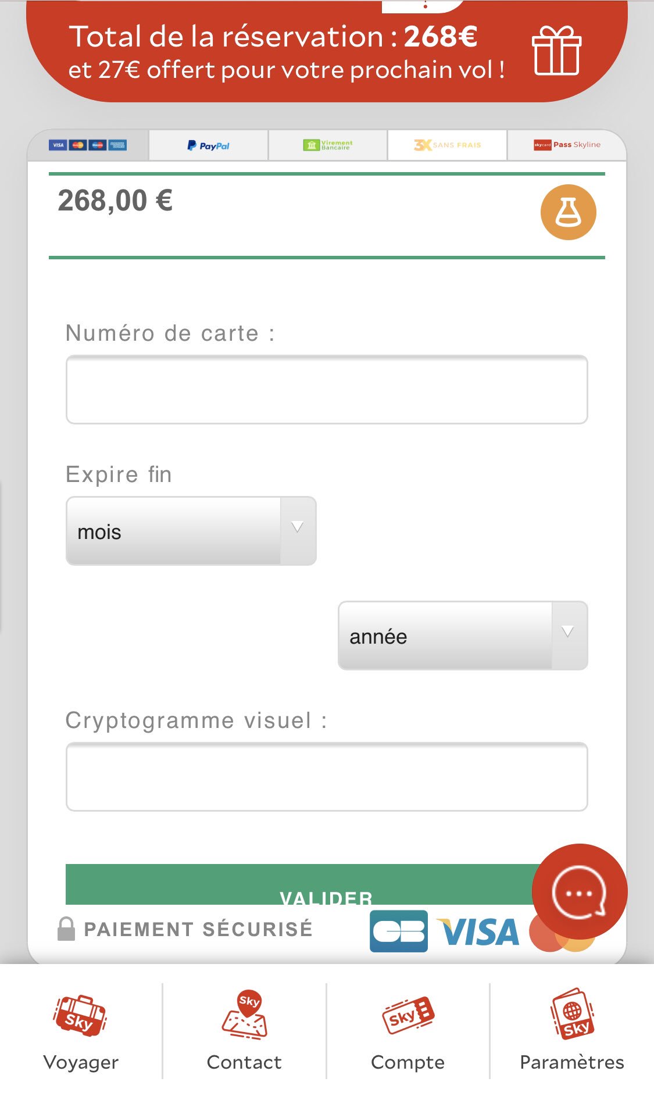Select the 3X Sans Frais tab
The height and width of the screenshot is (1096, 654).
click(x=448, y=145)
